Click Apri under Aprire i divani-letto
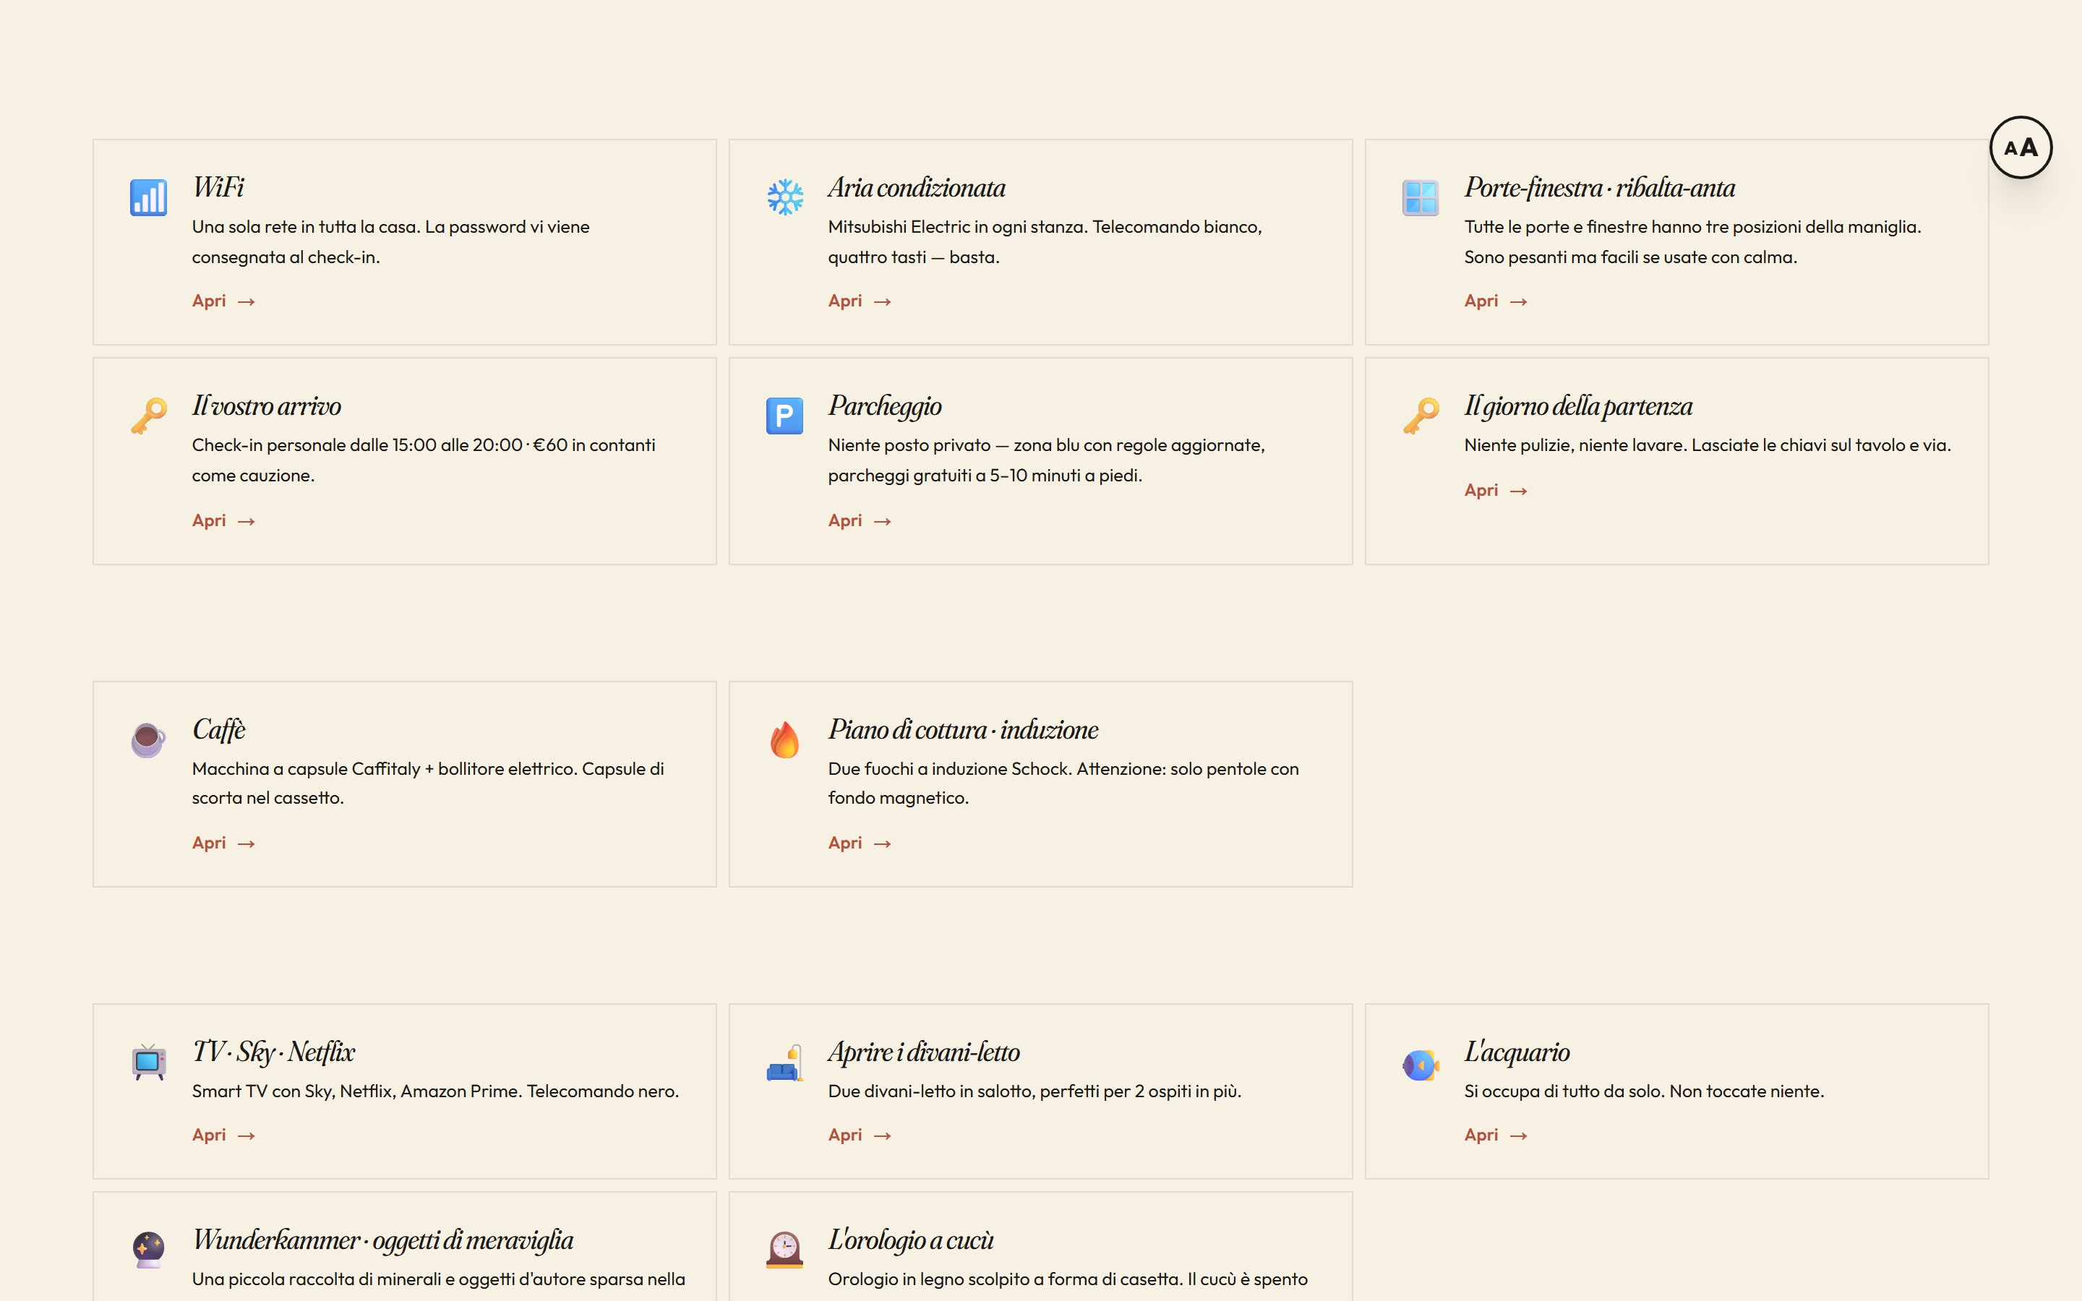The width and height of the screenshot is (2082, 1301). [x=860, y=1135]
